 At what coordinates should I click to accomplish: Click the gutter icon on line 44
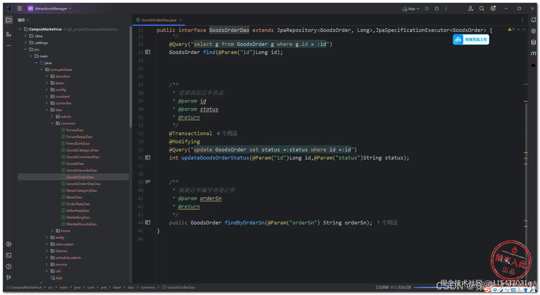(x=148, y=223)
